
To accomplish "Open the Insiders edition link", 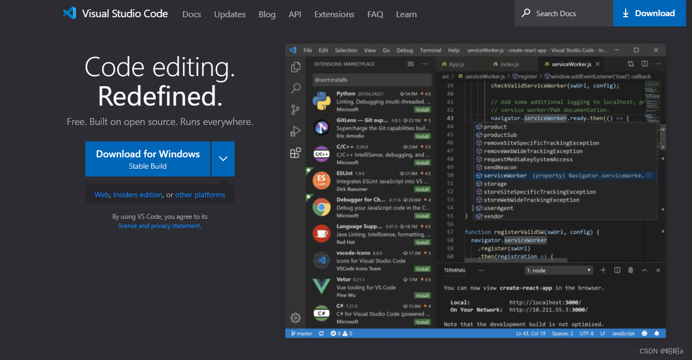I will (138, 195).
